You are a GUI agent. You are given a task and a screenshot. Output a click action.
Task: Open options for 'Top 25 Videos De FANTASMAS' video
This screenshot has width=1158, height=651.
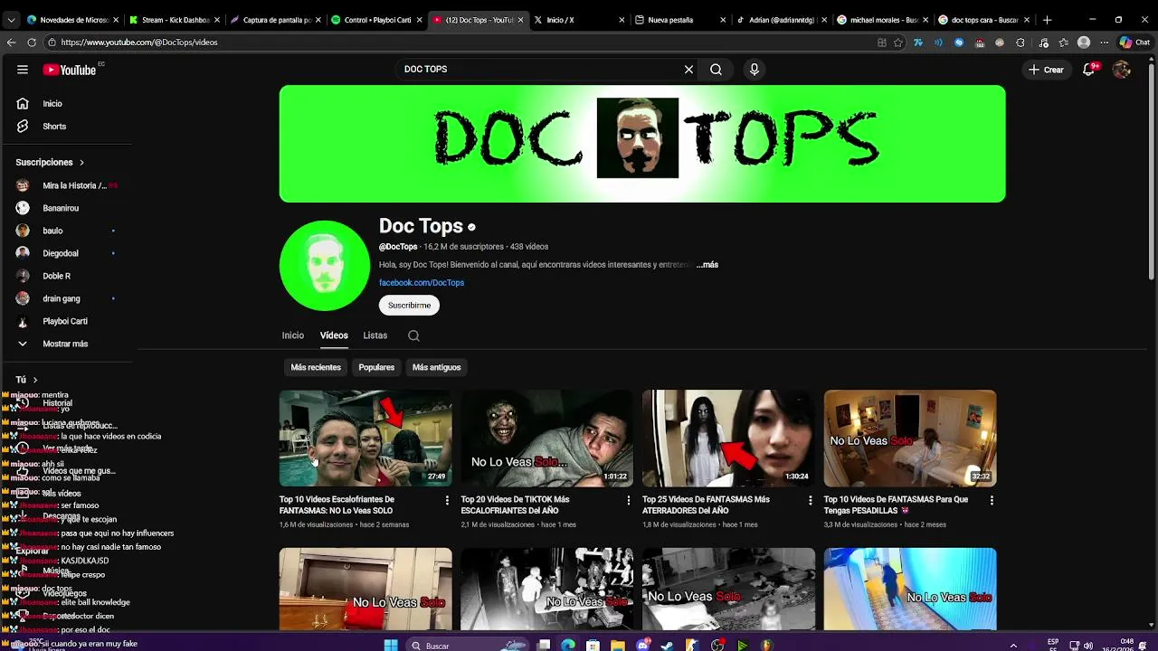(810, 500)
